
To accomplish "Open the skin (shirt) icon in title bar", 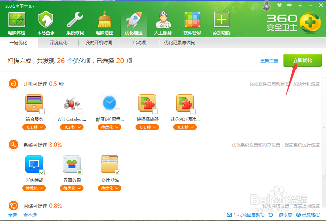I will [279, 5].
